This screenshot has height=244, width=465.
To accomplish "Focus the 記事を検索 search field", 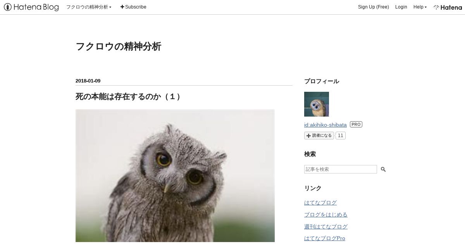I will (x=341, y=169).
